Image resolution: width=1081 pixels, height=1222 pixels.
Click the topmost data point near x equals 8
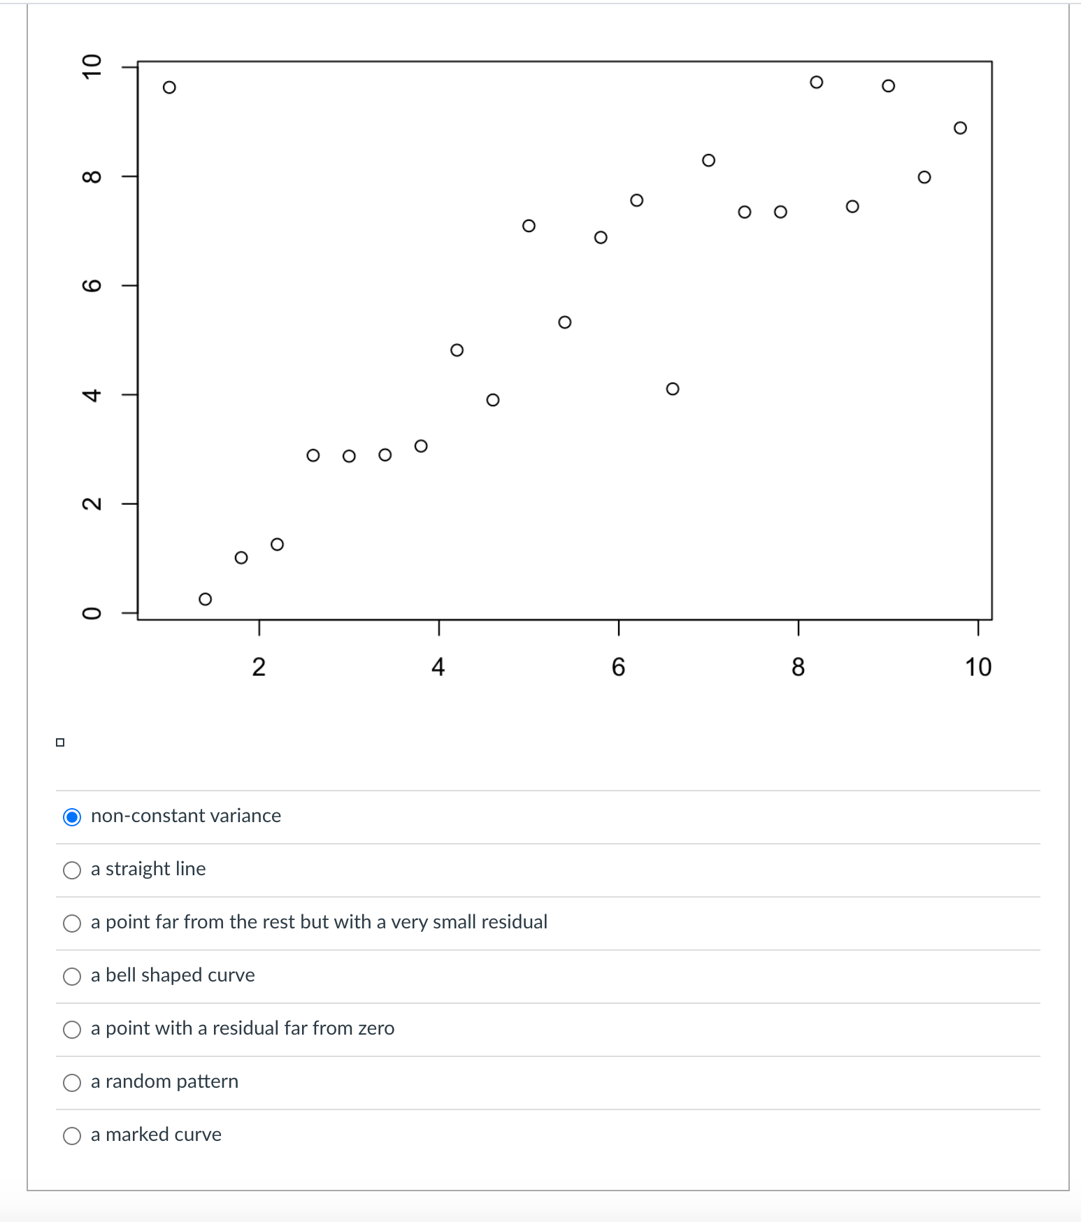click(815, 82)
